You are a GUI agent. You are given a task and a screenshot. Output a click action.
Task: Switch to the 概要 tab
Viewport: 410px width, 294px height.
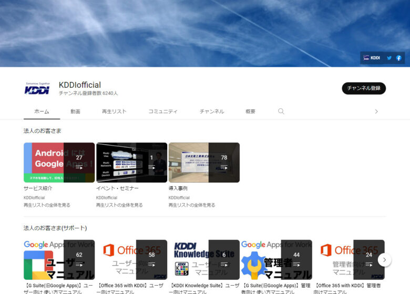(250, 111)
